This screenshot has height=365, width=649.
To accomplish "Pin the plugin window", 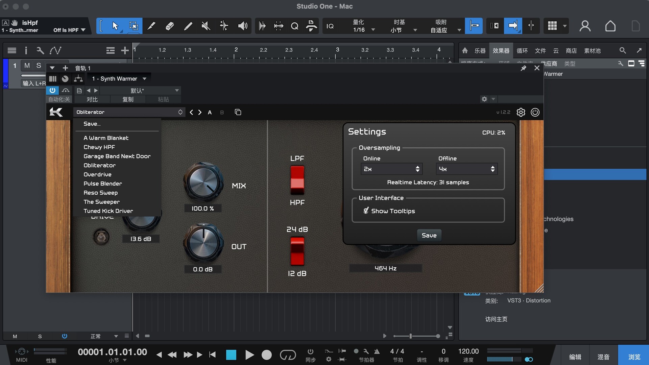I will pos(523,68).
